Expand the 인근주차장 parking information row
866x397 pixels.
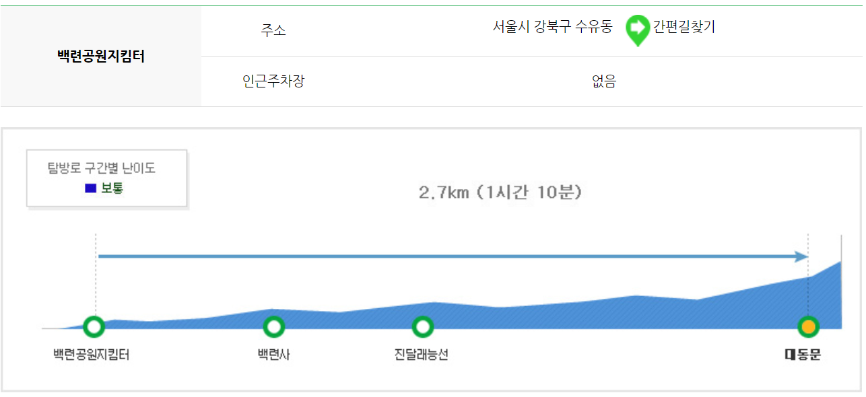pyautogui.click(x=272, y=79)
